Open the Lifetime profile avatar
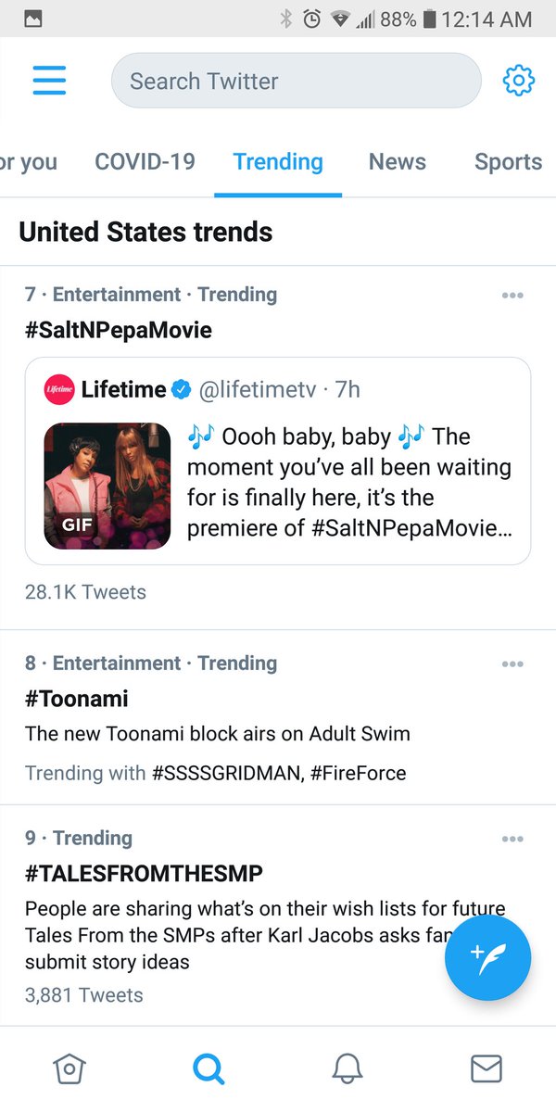 pyautogui.click(x=59, y=390)
